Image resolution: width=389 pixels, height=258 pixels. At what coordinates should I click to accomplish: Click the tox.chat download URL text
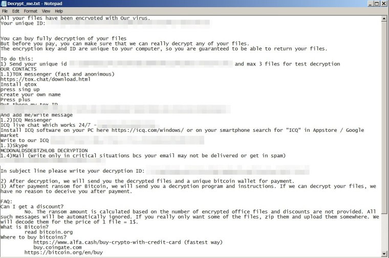[46, 79]
